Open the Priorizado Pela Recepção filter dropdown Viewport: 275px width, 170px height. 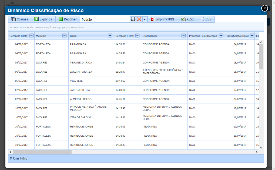click(x=221, y=36)
